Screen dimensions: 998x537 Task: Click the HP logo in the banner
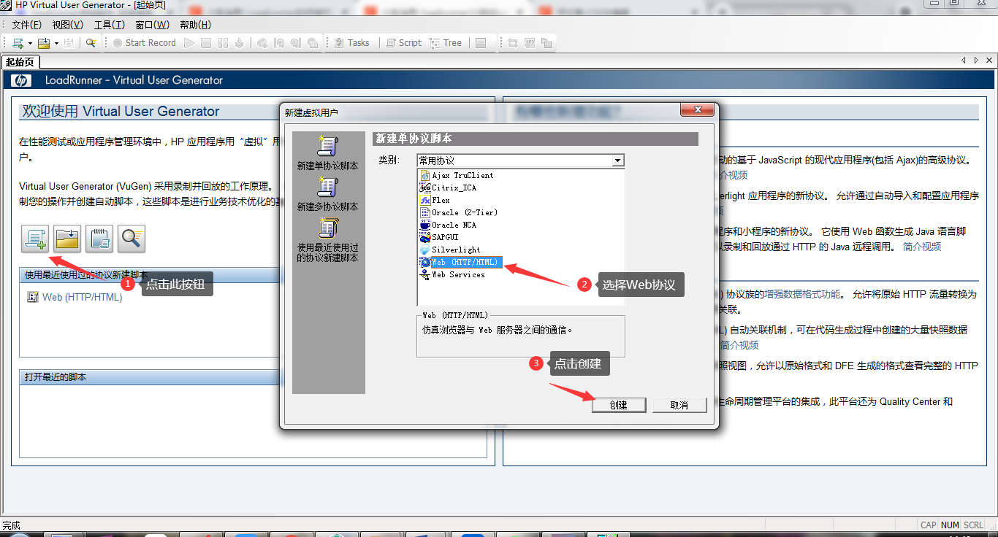22,80
